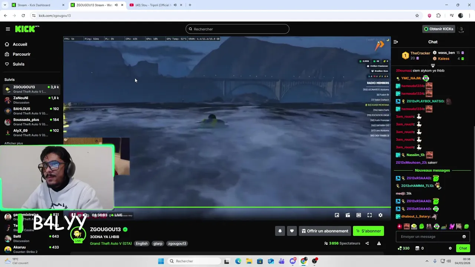The width and height of the screenshot is (475, 267).
Task: Report stream via warning triangle icon
Action: (x=379, y=243)
